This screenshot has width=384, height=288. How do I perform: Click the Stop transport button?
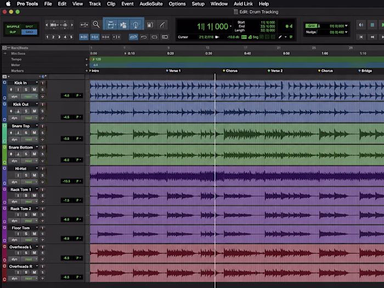[x=372, y=25]
